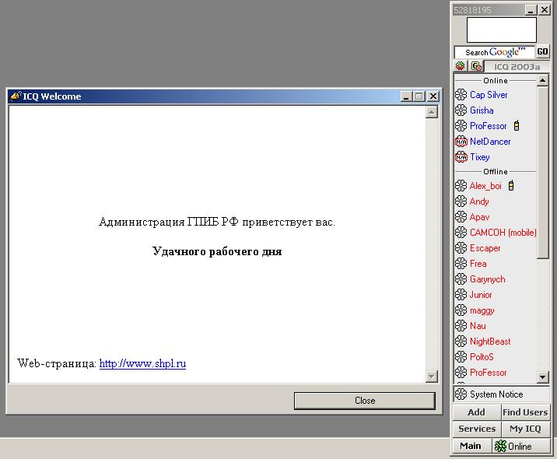Click the N/A status icon beside NetDancer
The width and height of the screenshot is (557, 459).
point(461,142)
